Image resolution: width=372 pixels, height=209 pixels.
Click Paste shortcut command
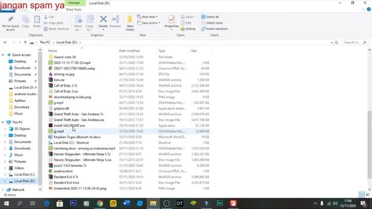[x=56, y=28]
